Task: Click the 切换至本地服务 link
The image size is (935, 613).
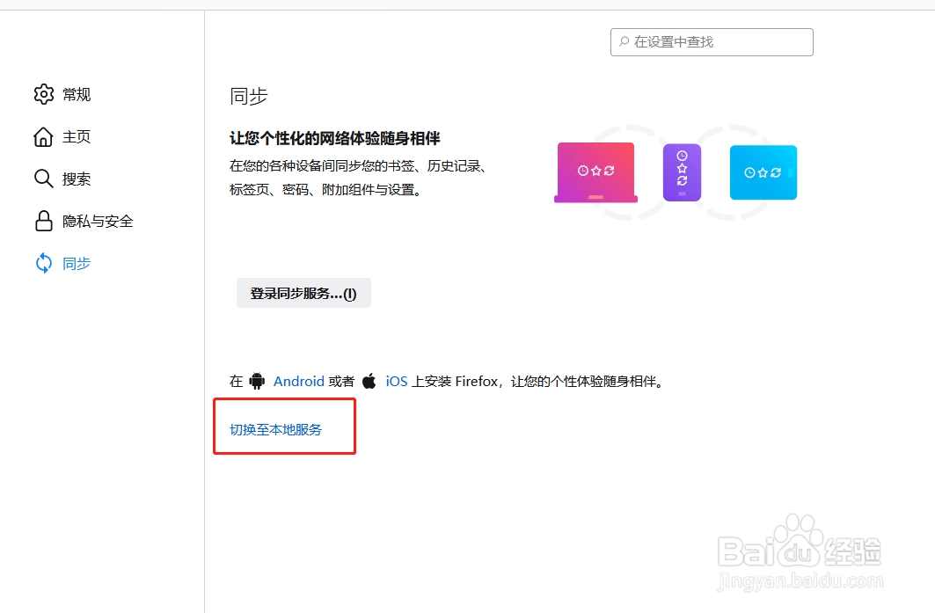Action: point(275,429)
